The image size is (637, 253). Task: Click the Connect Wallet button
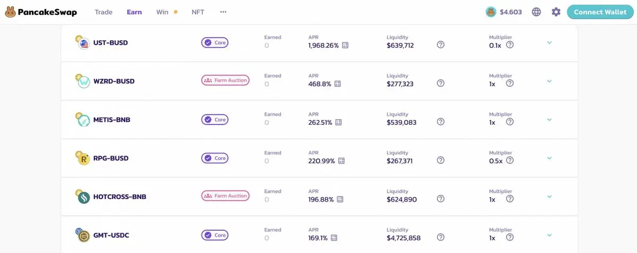tap(599, 12)
